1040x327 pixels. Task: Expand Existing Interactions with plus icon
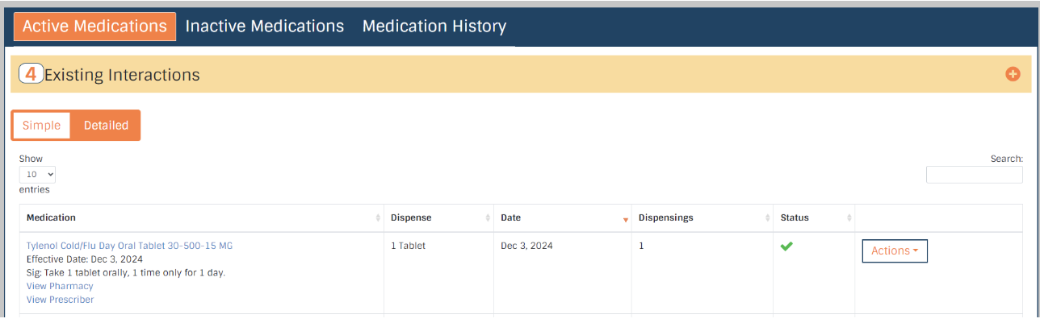pos(1013,74)
